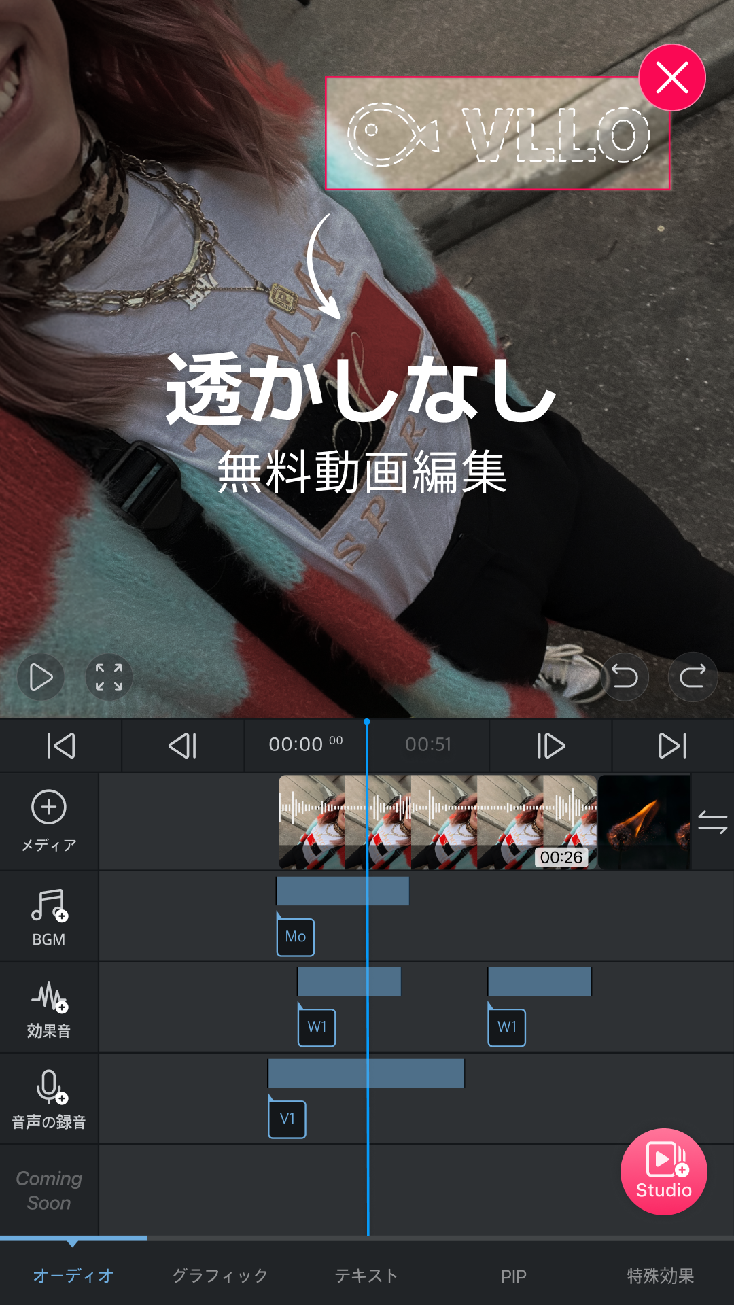The image size is (734, 1305).
Task: Jump to the end of the timeline
Action: 673,746
